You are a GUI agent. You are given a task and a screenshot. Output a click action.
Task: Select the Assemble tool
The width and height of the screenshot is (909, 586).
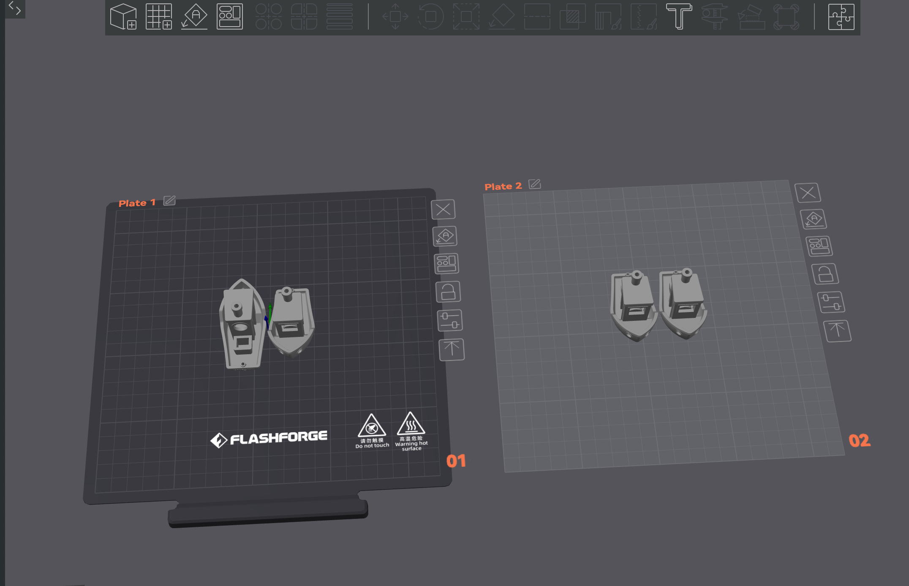point(751,17)
